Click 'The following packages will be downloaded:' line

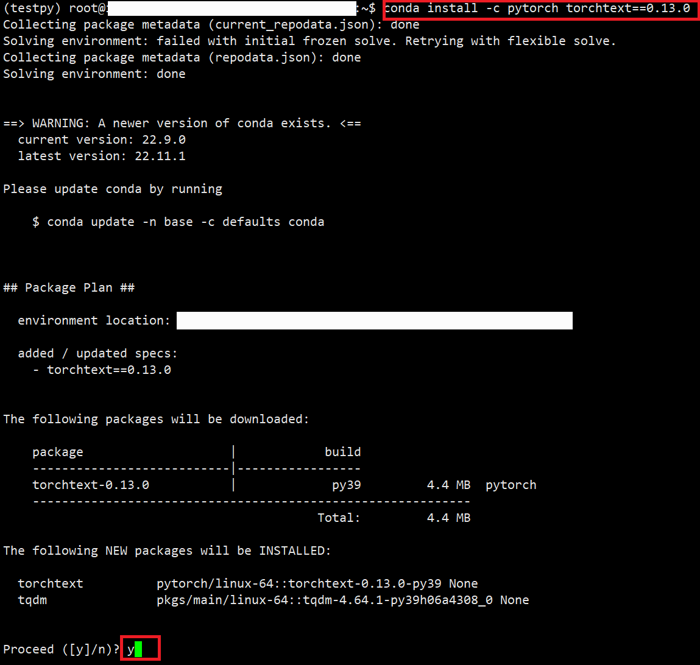point(156,420)
